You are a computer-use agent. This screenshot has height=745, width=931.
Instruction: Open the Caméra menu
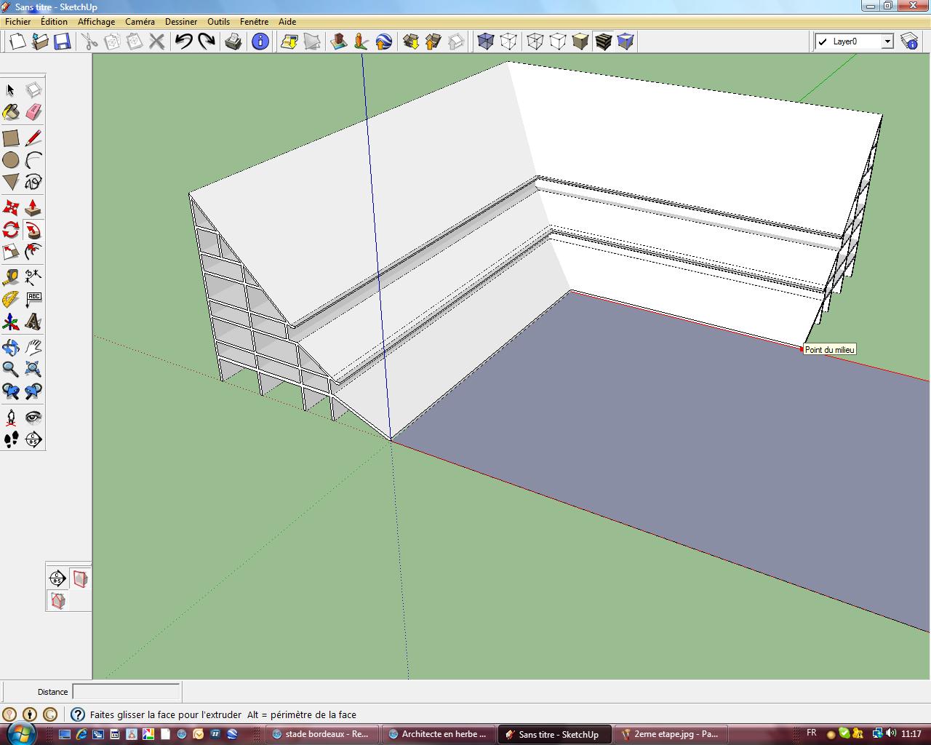click(x=140, y=22)
